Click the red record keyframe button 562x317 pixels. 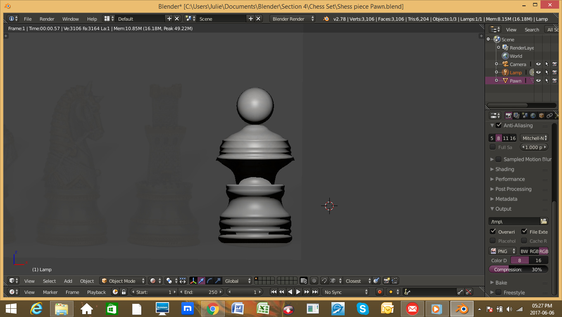point(380,292)
